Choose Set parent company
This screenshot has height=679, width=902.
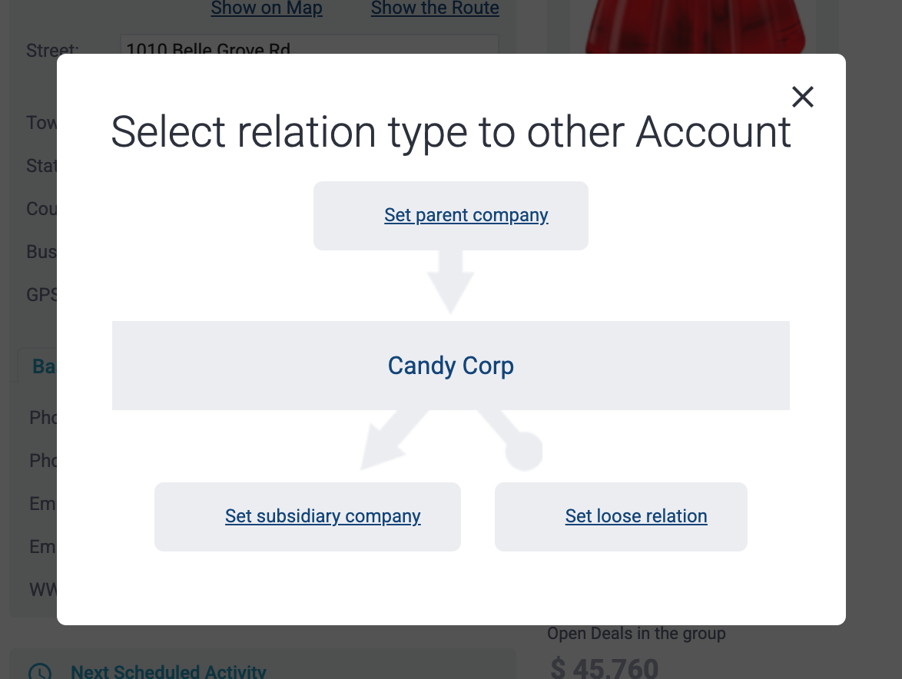466,215
